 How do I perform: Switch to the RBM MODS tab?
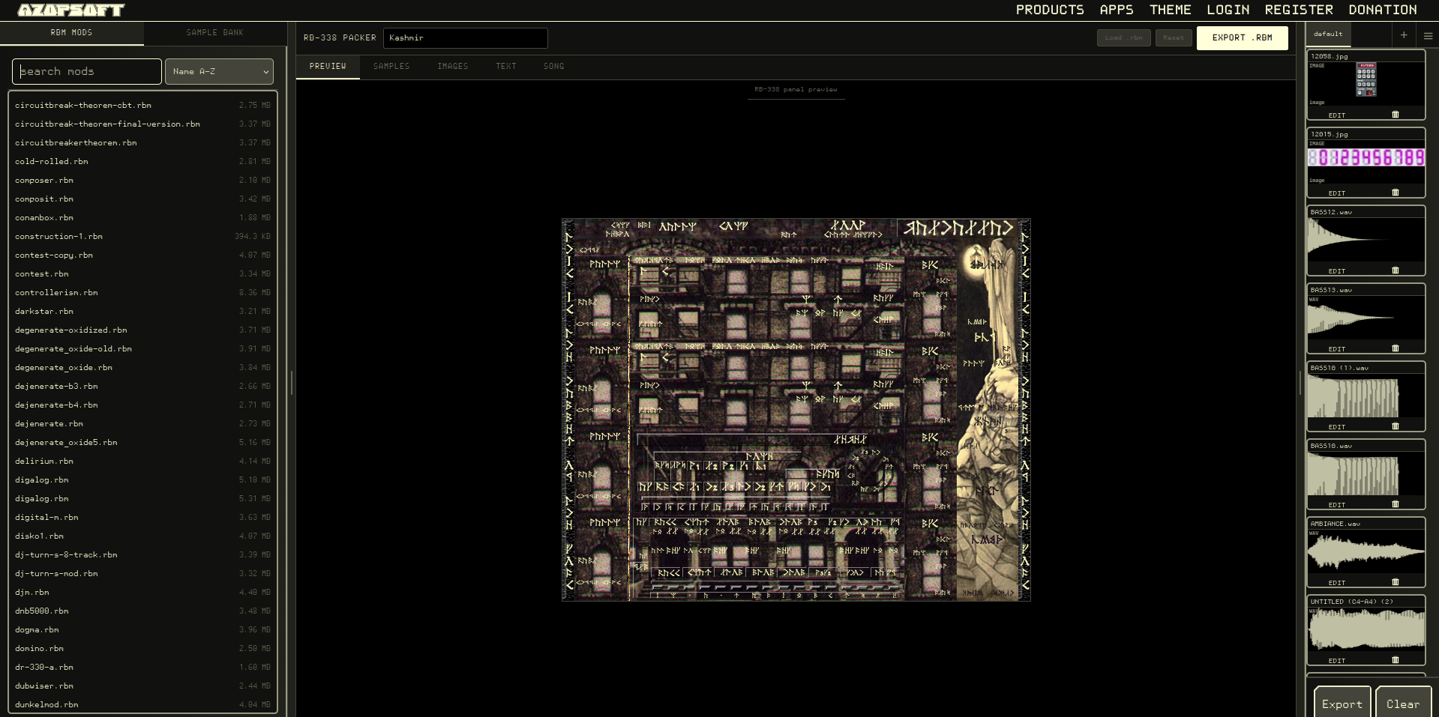pos(72,33)
